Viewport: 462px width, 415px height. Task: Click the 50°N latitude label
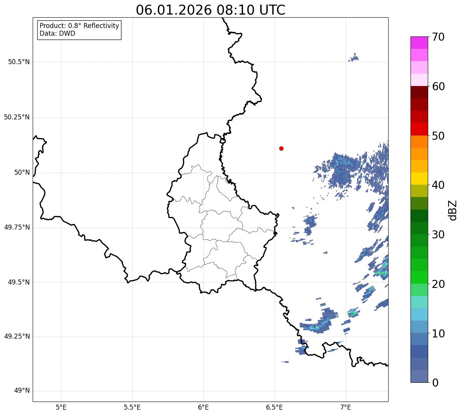22,172
